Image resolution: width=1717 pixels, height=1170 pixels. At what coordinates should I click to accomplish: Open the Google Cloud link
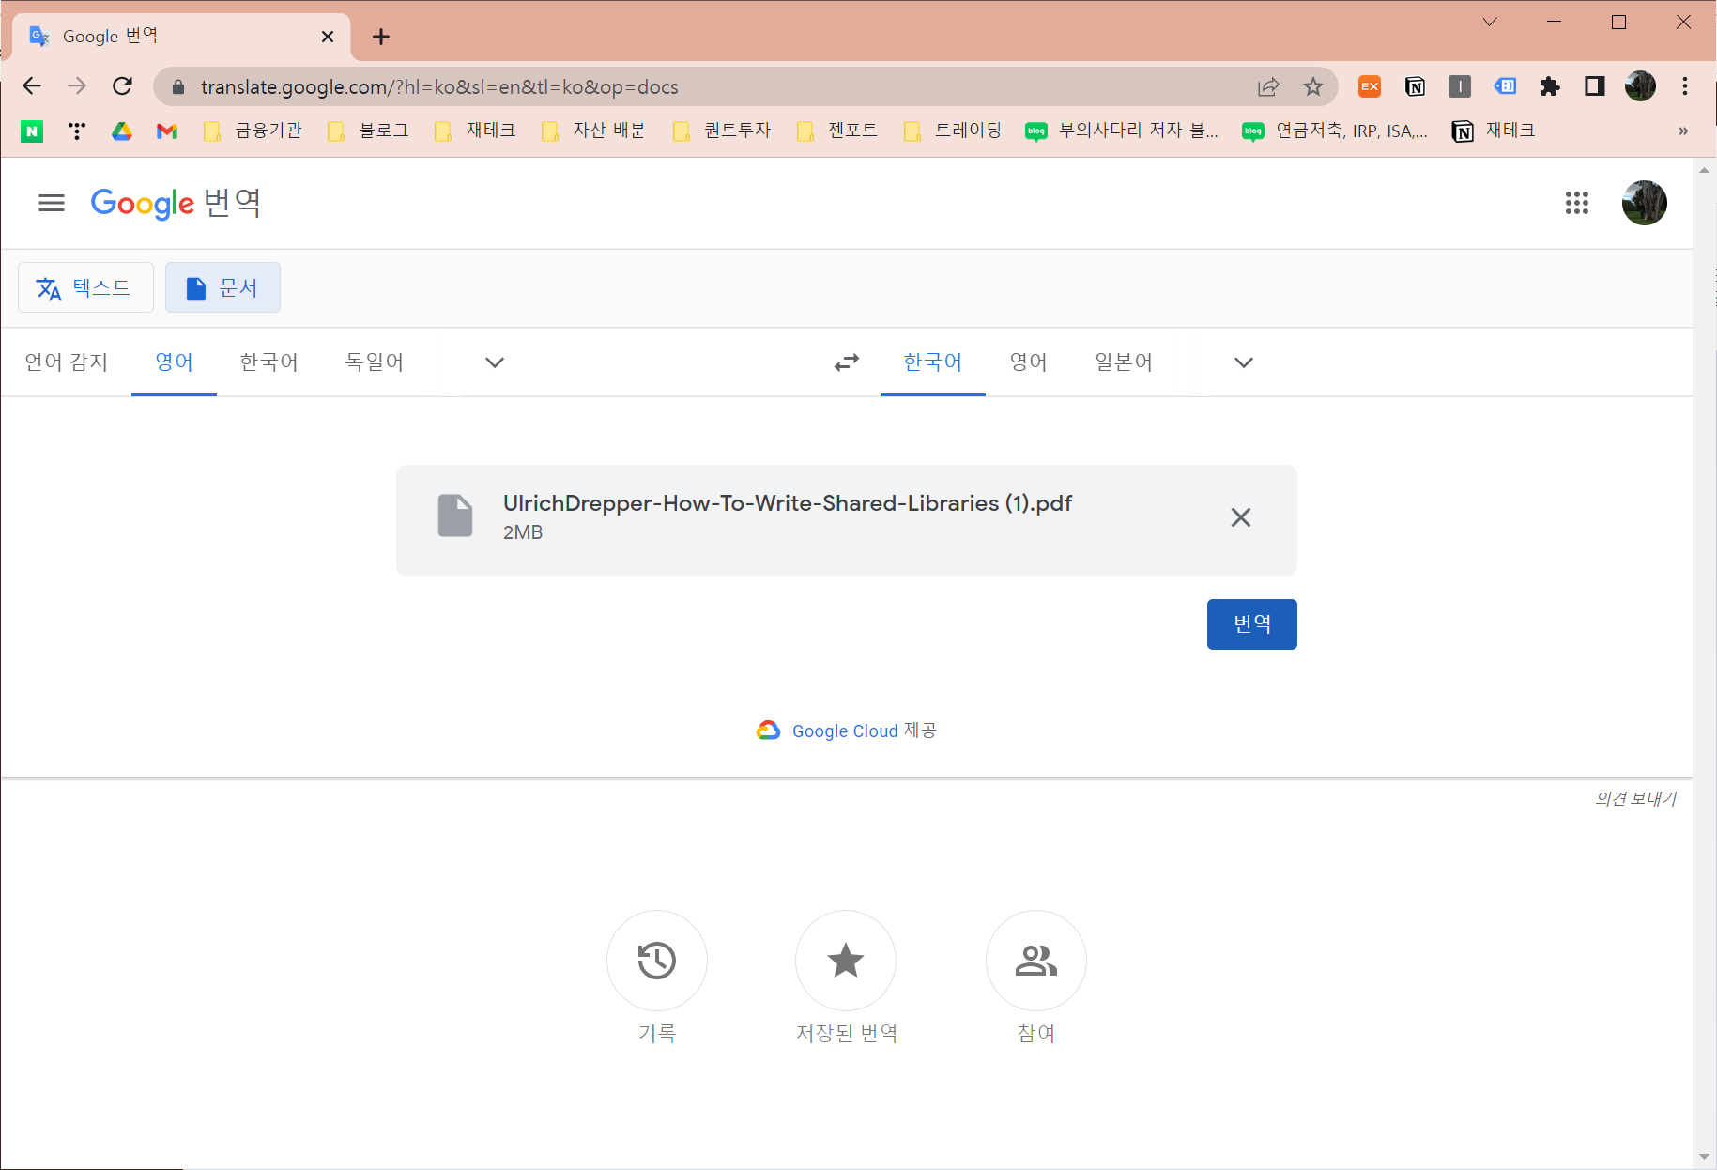point(845,731)
